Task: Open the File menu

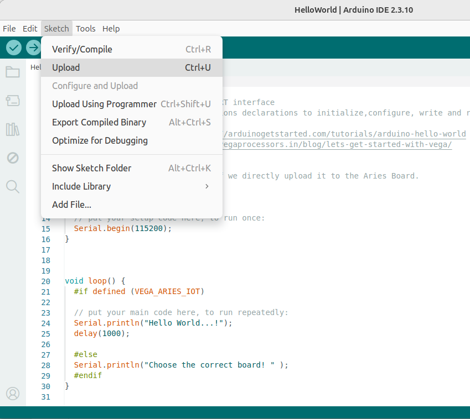Action: 9,29
